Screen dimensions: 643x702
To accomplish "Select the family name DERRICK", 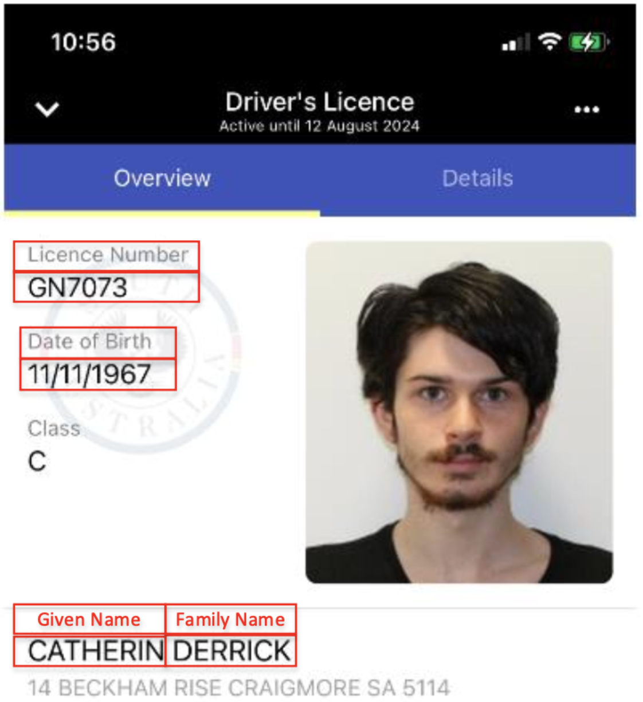I will point(232,651).
